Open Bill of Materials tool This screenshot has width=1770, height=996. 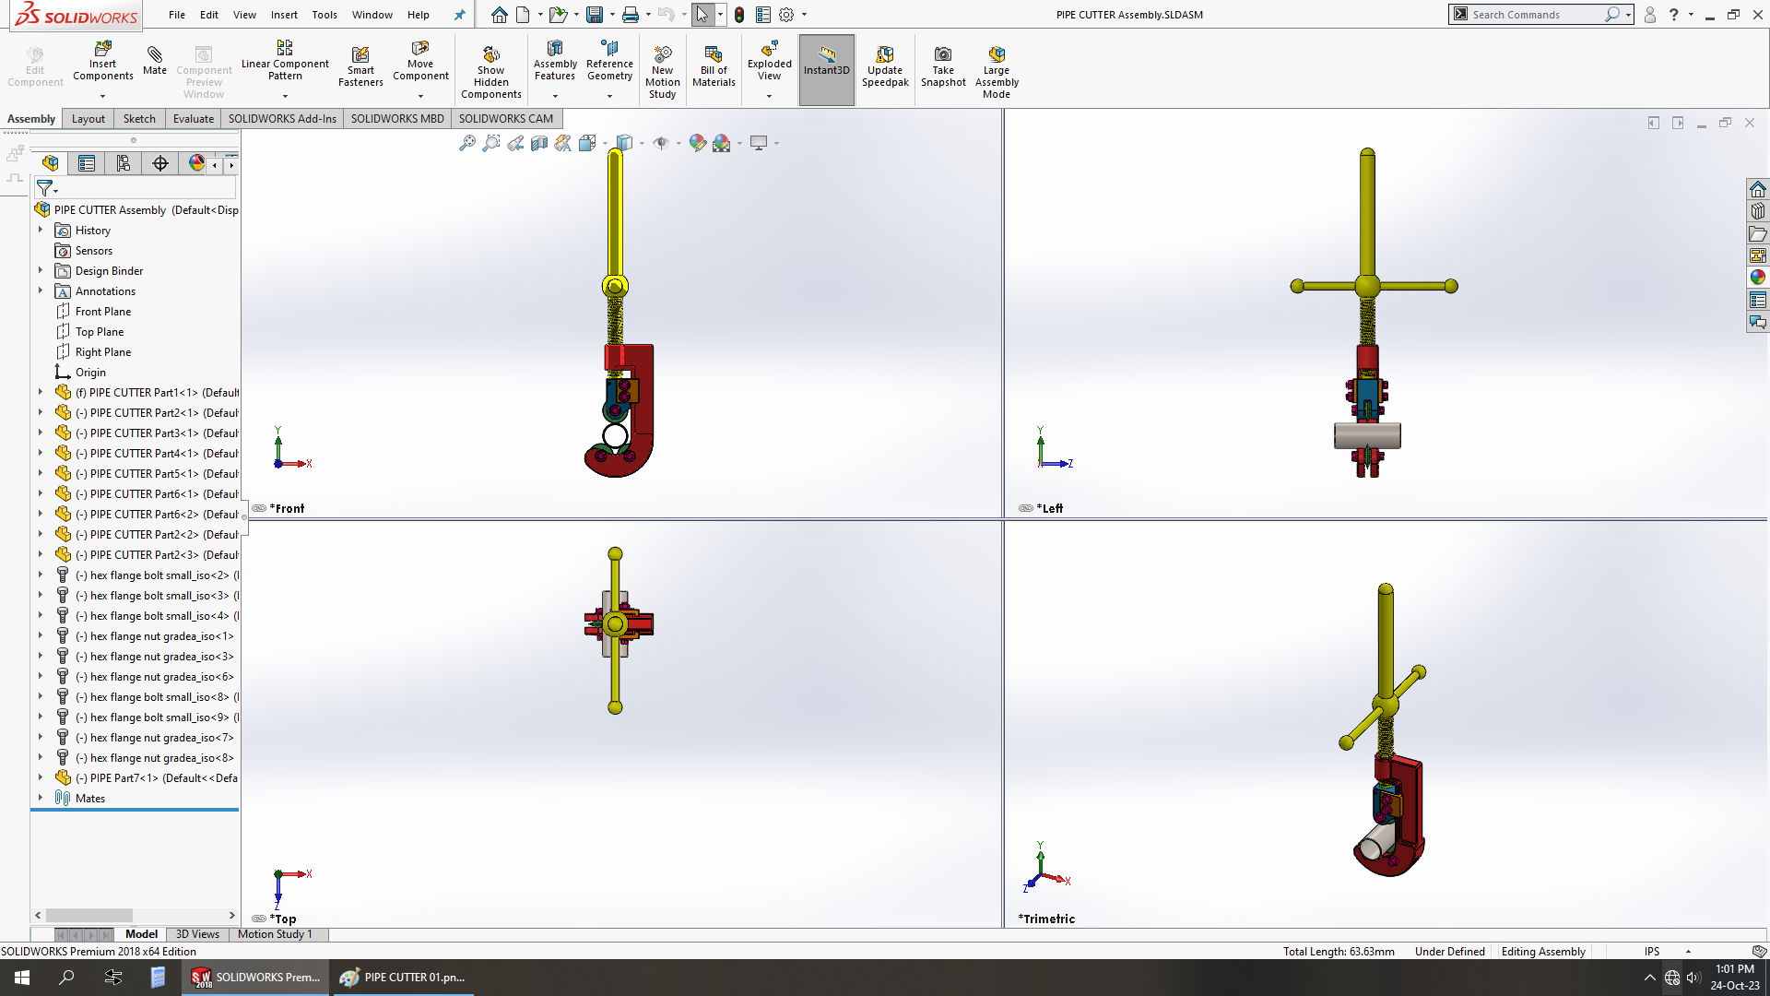(x=714, y=66)
